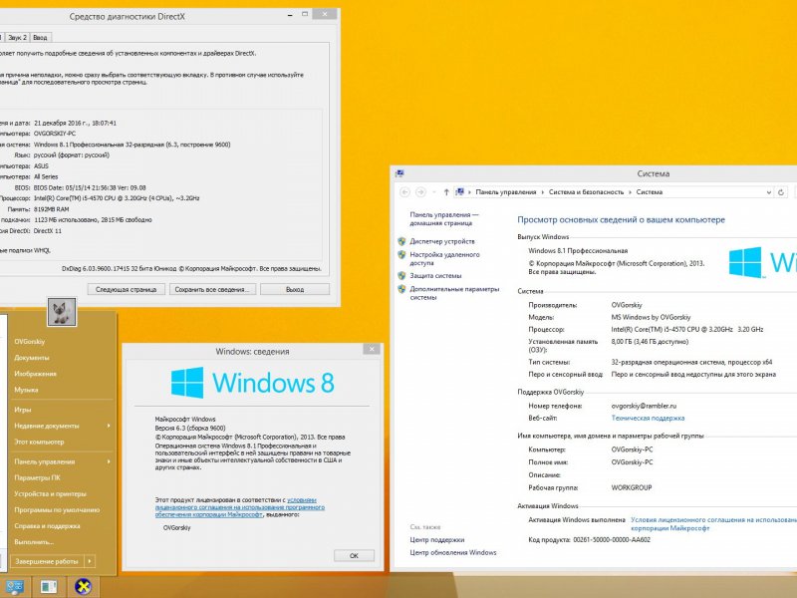The width and height of the screenshot is (797, 598).
Task: Click the date text 21 декабря 2016 г.
Action: pyautogui.click(x=62, y=123)
